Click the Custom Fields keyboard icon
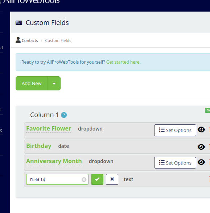 coord(19,23)
